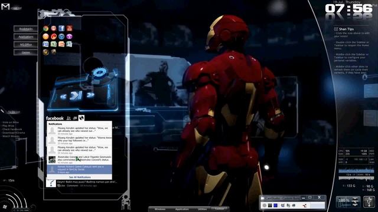Open the Gmail envelope icon
This screenshot has height=212, width=378.
pyautogui.click(x=5, y=6)
